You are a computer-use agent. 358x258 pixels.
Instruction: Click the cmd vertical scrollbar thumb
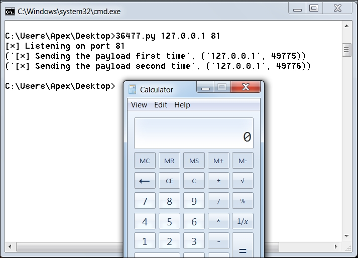pyautogui.click(x=346, y=50)
